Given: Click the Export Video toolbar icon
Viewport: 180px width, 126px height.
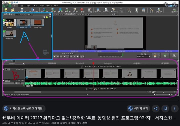Looking at the screenshot, I should pos(33,9).
